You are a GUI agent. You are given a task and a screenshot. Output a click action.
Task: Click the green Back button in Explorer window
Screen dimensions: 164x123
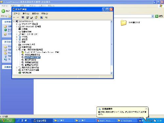click(x=3, y=11)
